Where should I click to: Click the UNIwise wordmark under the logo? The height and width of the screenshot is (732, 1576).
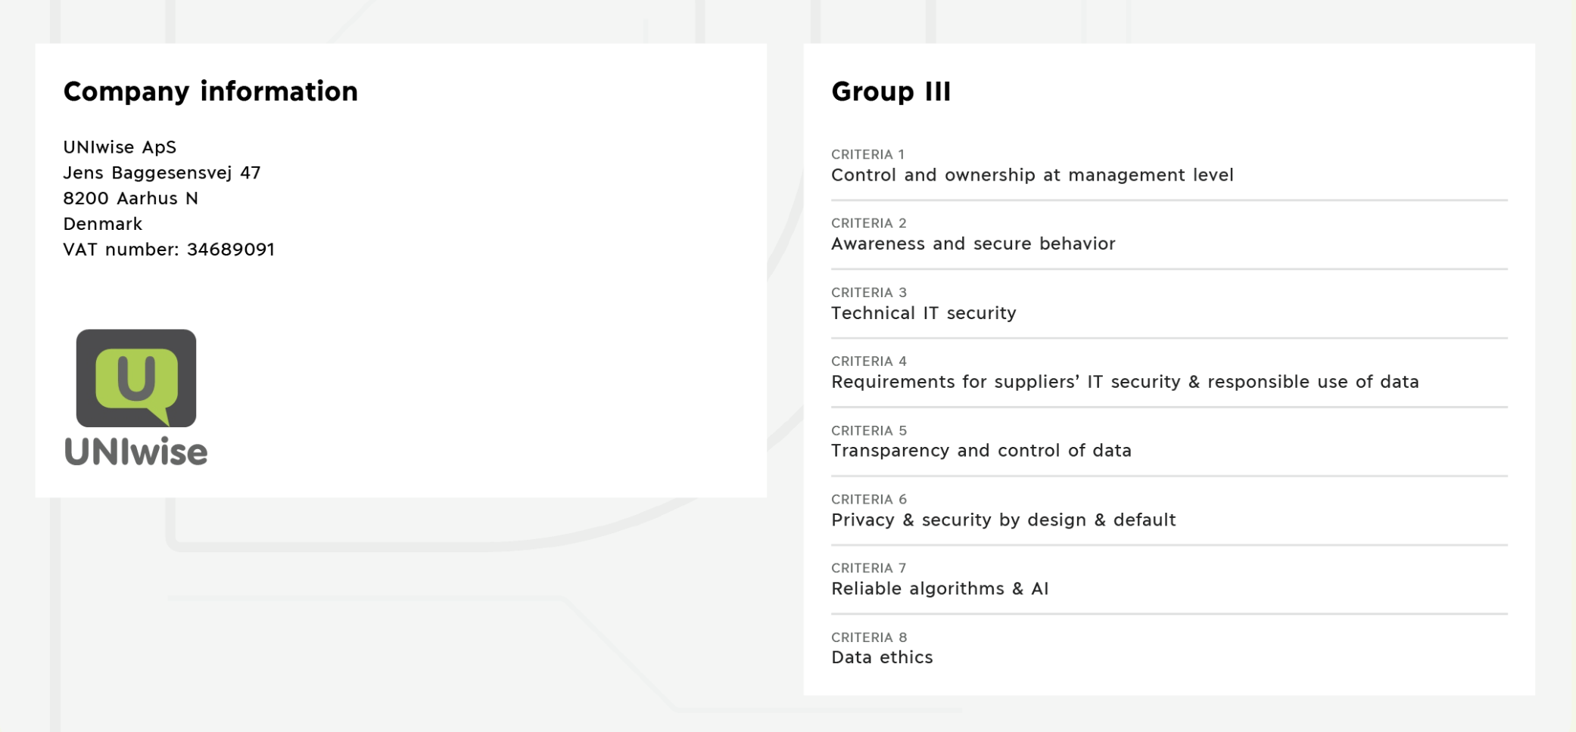coord(136,451)
